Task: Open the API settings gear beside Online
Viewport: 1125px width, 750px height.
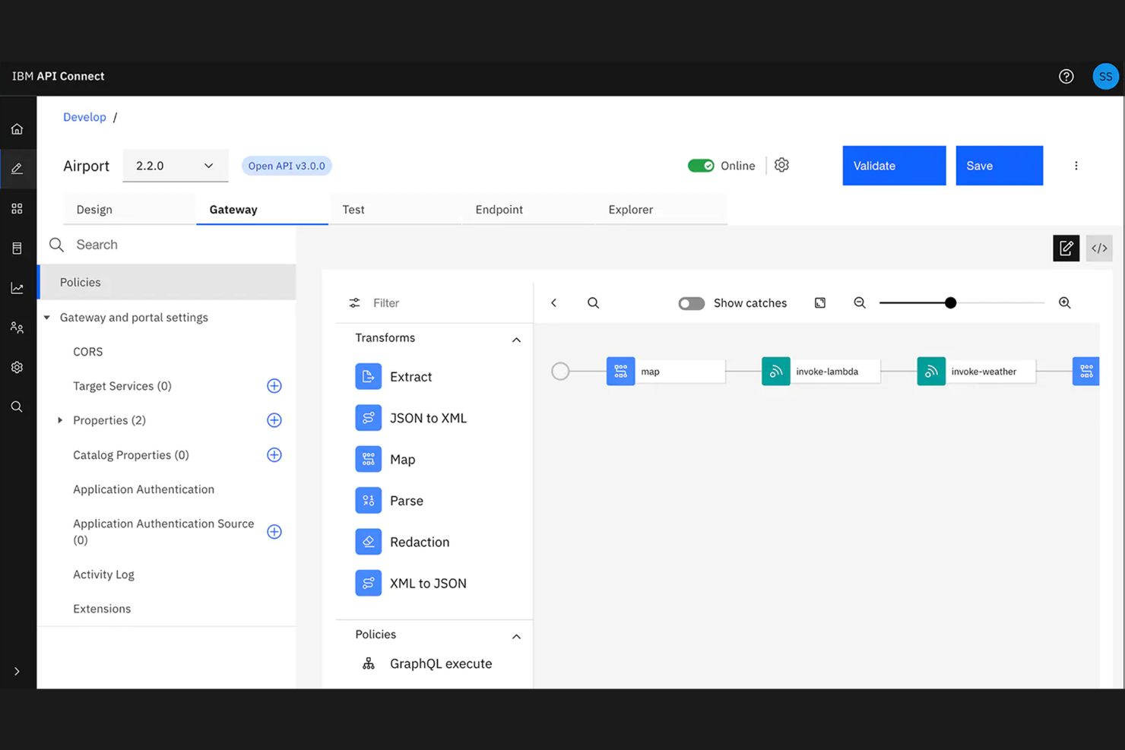Action: 781,165
